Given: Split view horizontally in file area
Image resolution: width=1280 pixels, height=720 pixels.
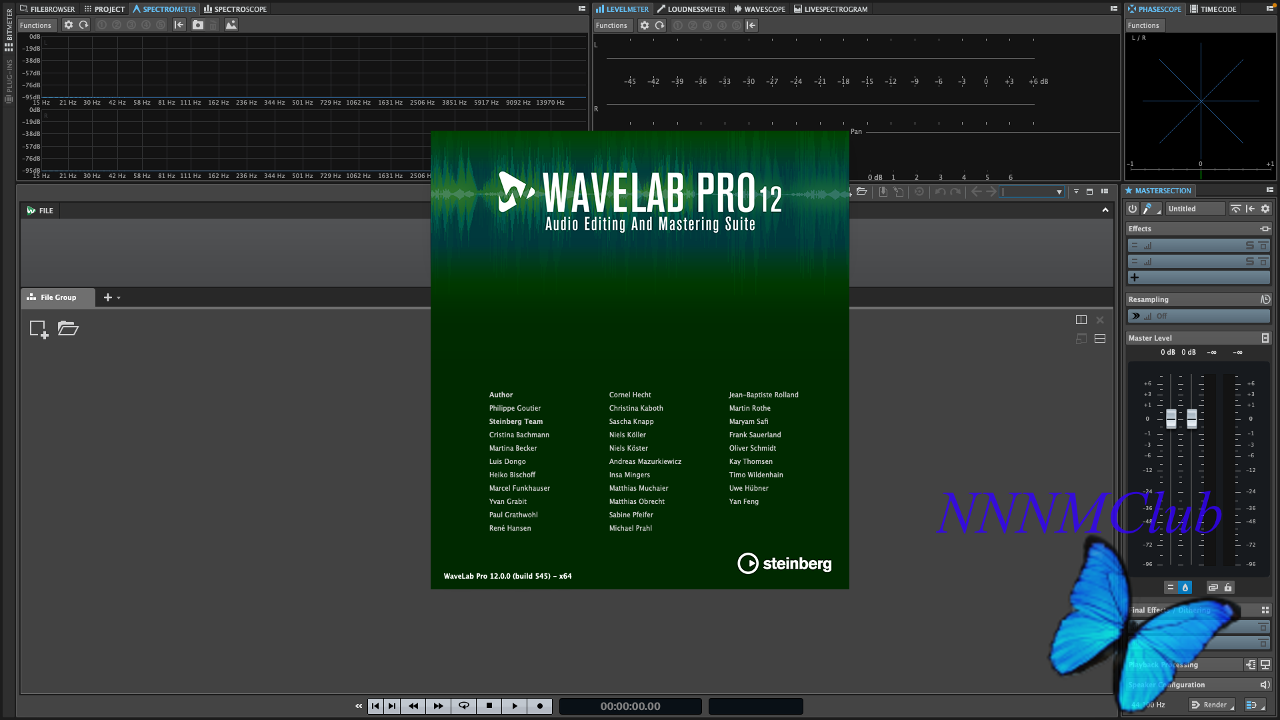Looking at the screenshot, I should 1100,339.
